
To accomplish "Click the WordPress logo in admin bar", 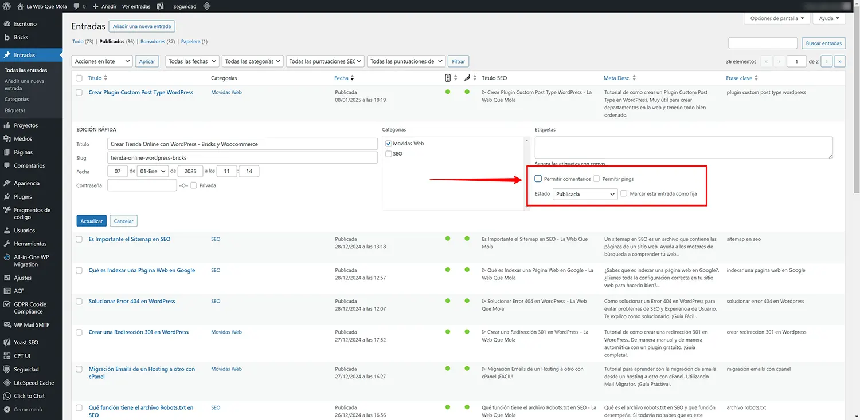I will click(7, 6).
